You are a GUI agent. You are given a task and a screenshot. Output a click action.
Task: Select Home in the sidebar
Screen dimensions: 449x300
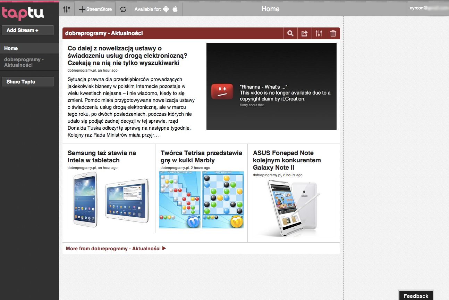[x=29, y=48]
